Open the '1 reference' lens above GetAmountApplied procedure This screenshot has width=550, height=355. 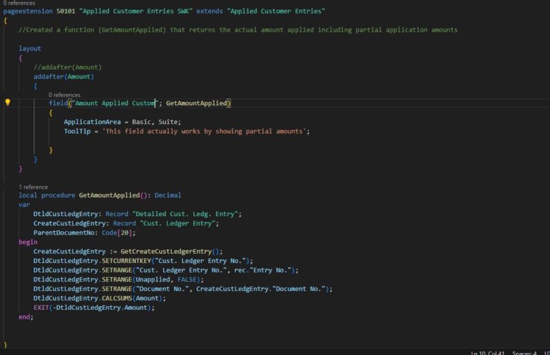(33, 187)
